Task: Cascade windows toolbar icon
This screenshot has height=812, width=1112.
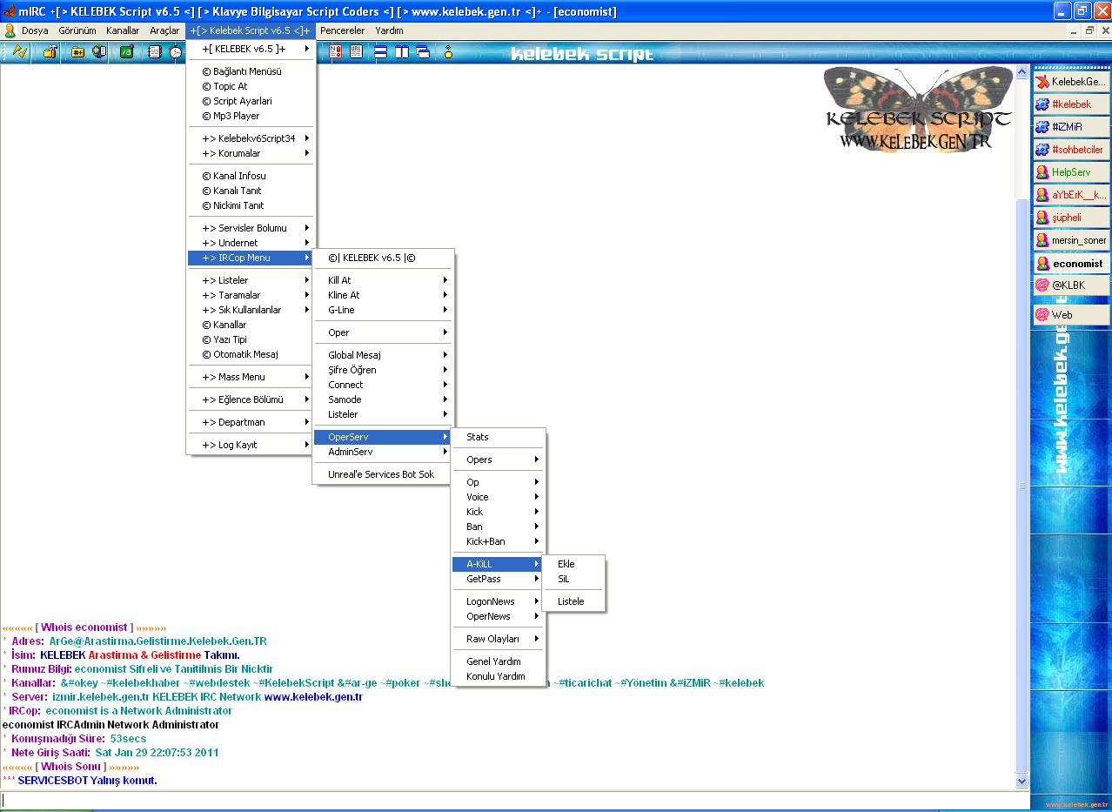Action: (x=423, y=52)
